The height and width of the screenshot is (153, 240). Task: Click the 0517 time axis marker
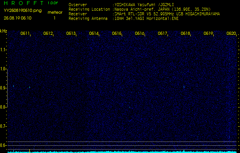[162, 33]
